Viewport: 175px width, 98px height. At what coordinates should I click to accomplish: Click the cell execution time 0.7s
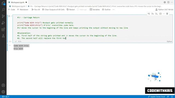pos(20,41)
